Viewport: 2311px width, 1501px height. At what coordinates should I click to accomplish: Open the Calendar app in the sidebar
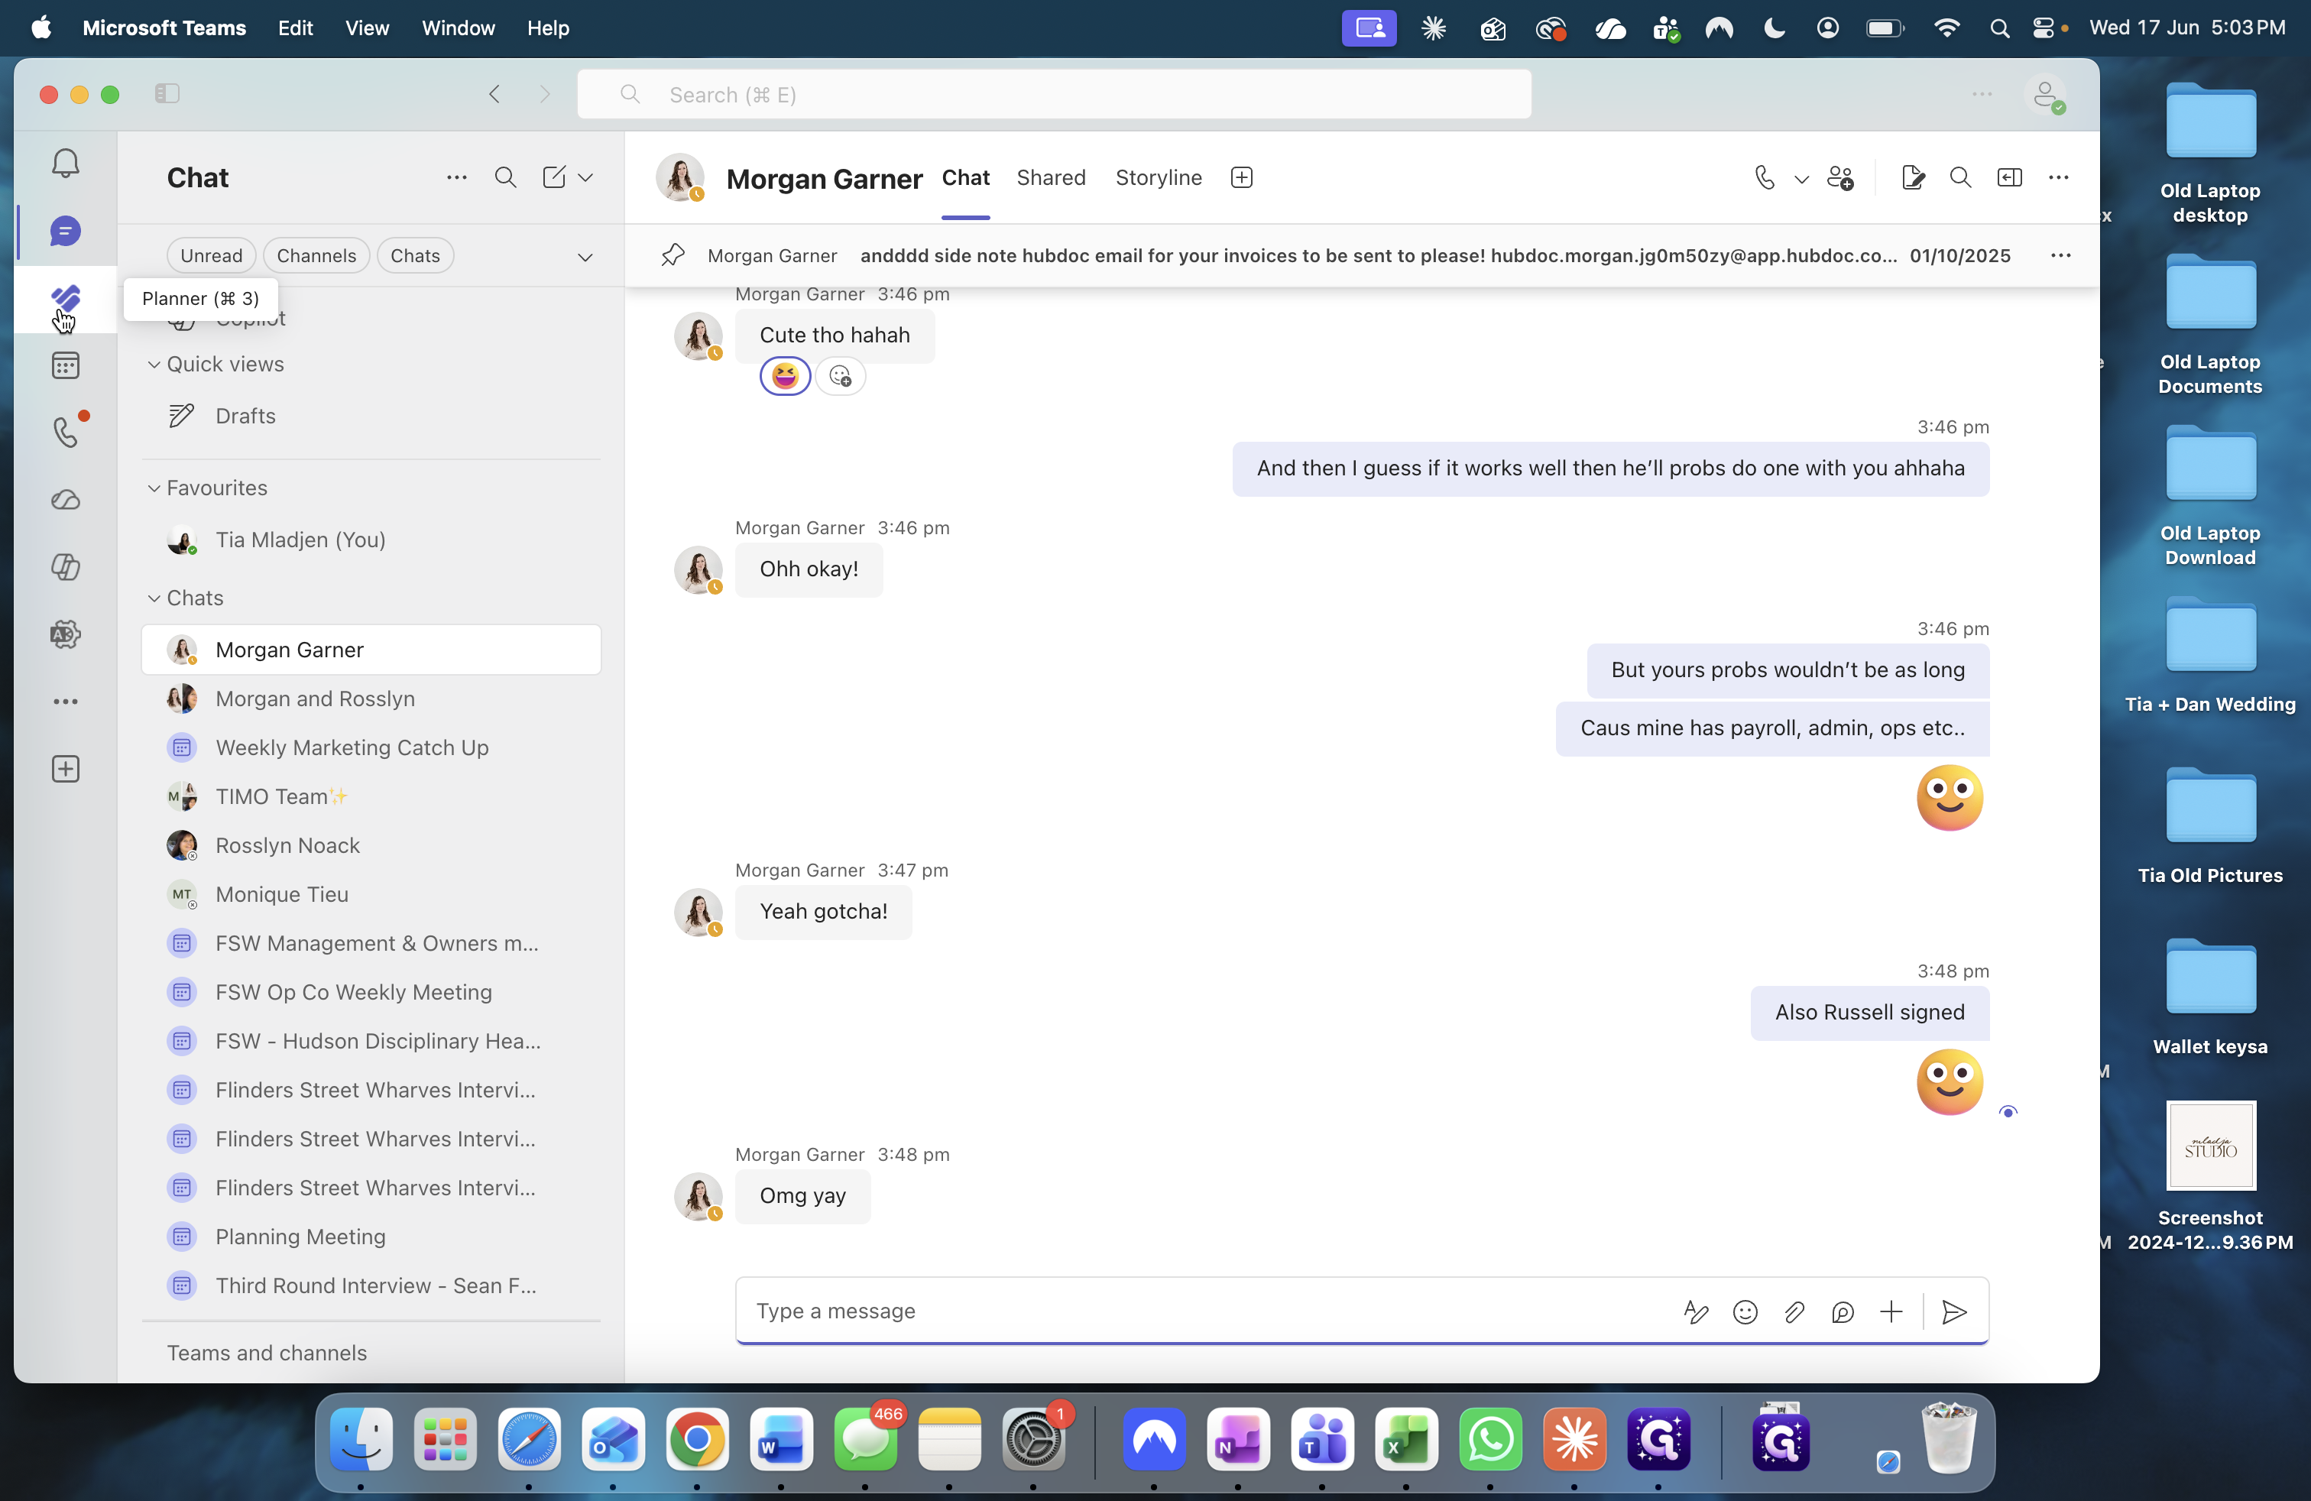coord(65,366)
